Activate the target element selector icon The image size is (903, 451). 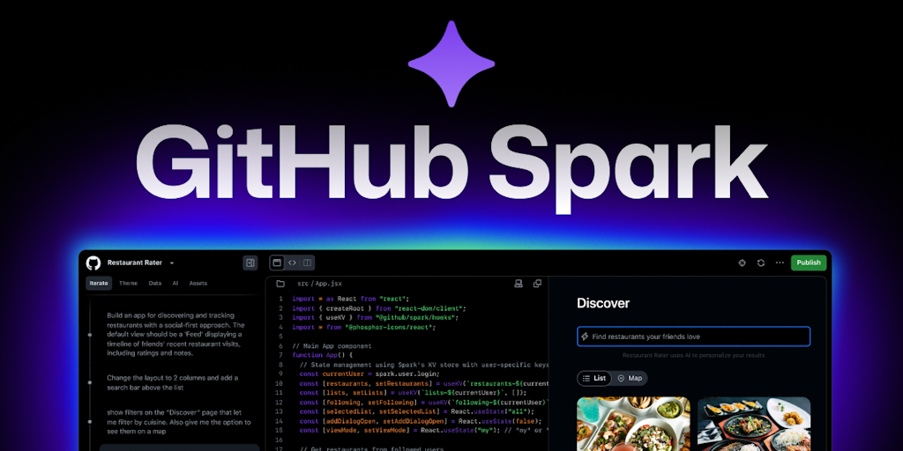[x=742, y=262]
